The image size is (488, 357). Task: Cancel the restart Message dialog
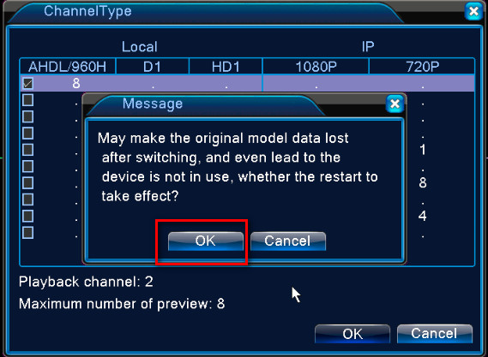point(288,241)
